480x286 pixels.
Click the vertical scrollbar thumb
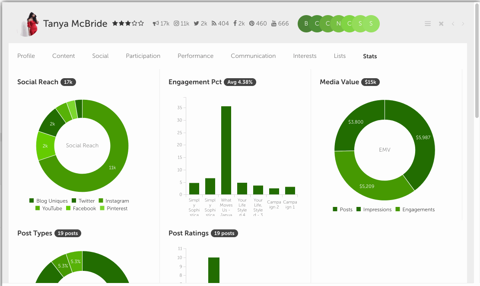[477, 60]
